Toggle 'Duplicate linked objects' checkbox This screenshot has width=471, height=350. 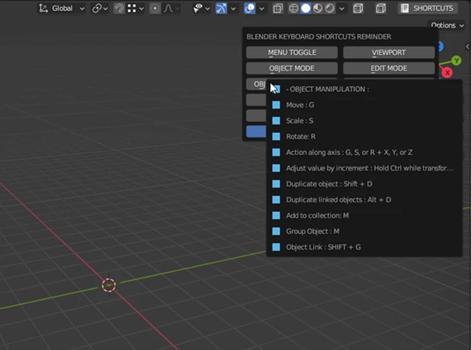click(276, 200)
